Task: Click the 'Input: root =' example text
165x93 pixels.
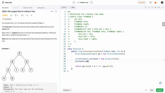Action: point(21,85)
